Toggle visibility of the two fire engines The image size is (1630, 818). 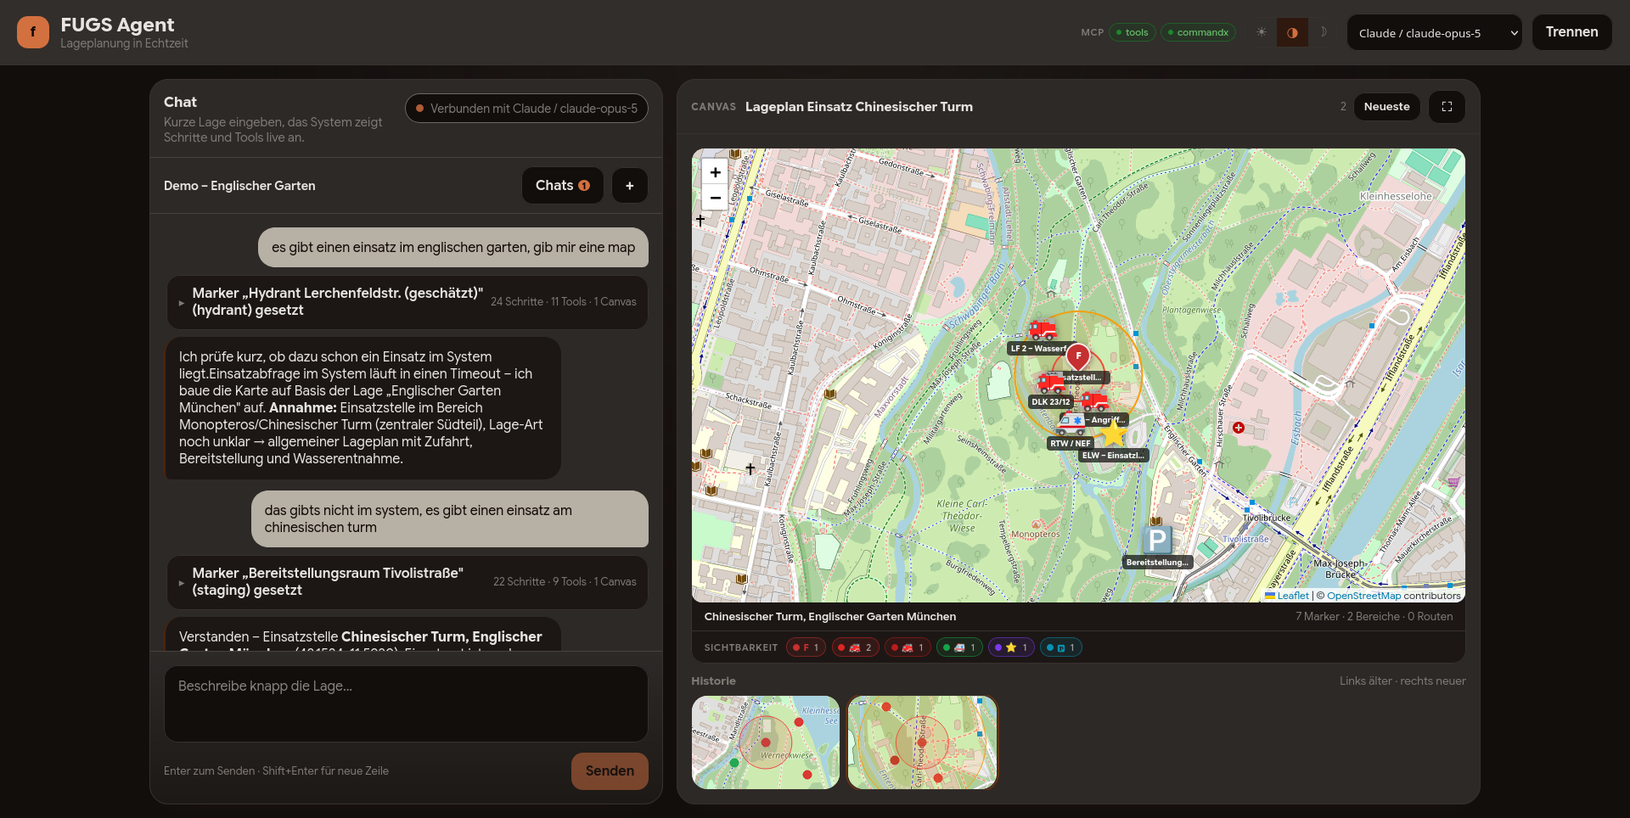point(855,647)
